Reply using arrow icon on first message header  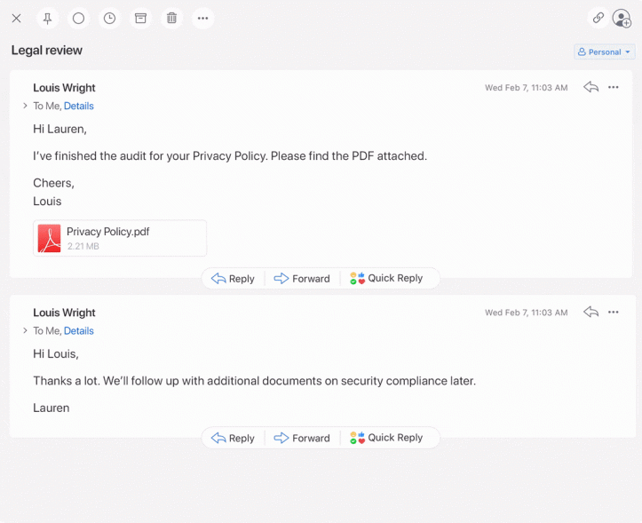pos(590,87)
